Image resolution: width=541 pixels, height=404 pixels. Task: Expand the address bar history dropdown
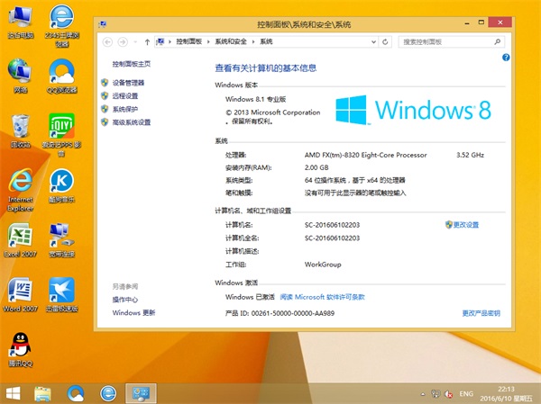click(375, 41)
